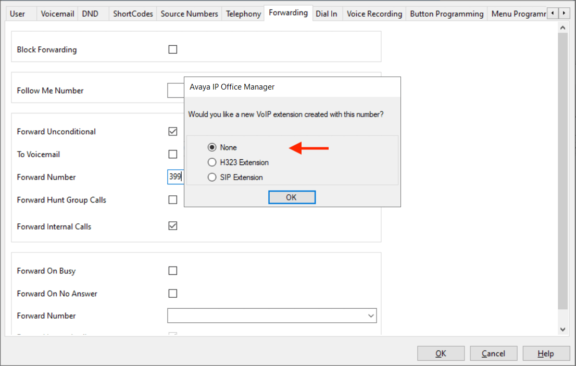Enable the Block Forwarding checkbox

tap(173, 49)
